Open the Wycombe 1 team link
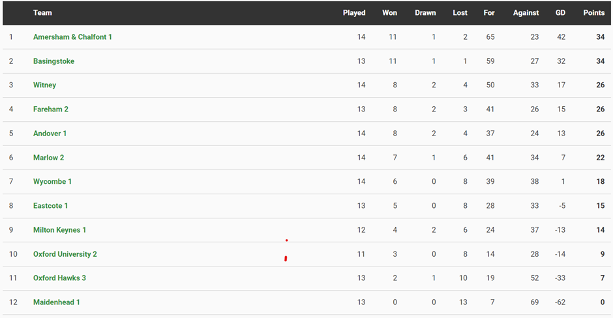The width and height of the screenshot is (613, 318). pyautogui.click(x=53, y=182)
